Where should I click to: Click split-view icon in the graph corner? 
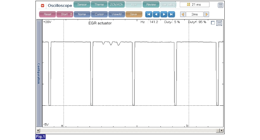(x=219, y=23)
